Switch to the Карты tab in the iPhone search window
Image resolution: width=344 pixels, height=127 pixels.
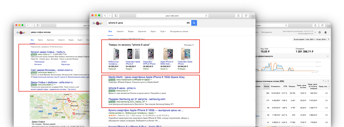153,31
